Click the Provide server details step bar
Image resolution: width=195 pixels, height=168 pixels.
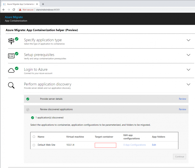click(106, 99)
